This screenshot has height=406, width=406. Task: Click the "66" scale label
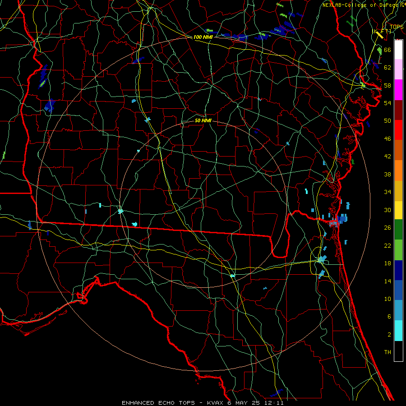[x=388, y=50]
